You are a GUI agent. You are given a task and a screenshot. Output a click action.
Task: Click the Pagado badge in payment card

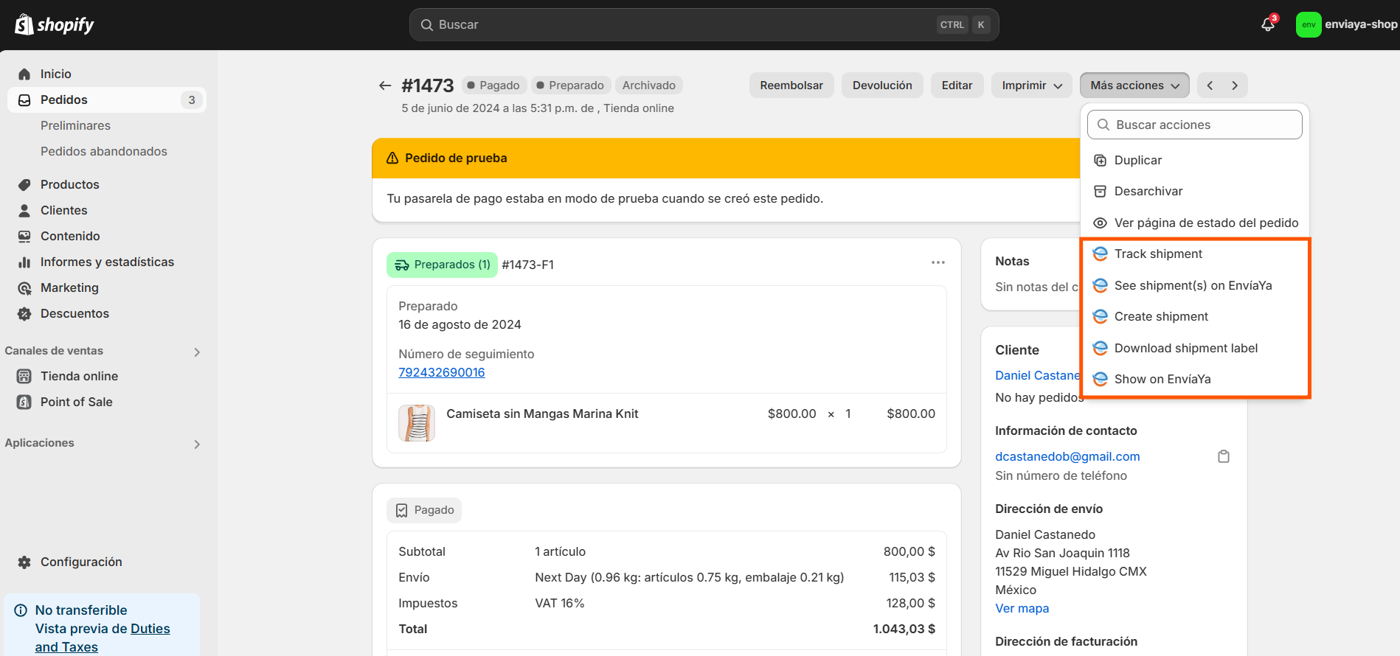(x=424, y=510)
